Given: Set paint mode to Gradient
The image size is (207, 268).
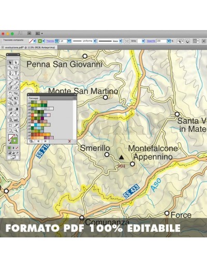Looking at the screenshot, I should coord(13,148).
